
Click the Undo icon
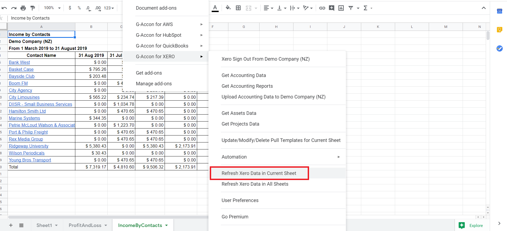(4, 8)
